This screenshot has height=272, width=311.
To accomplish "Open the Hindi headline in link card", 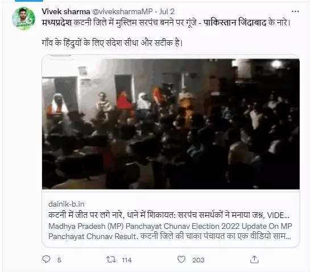I will (169, 215).
